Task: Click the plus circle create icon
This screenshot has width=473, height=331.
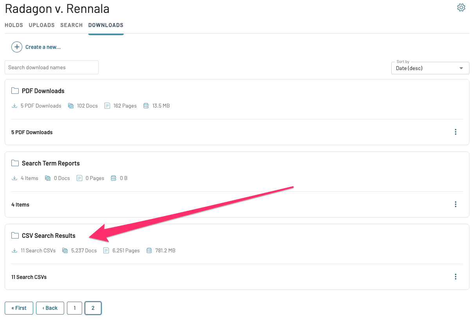Action: pos(16,47)
